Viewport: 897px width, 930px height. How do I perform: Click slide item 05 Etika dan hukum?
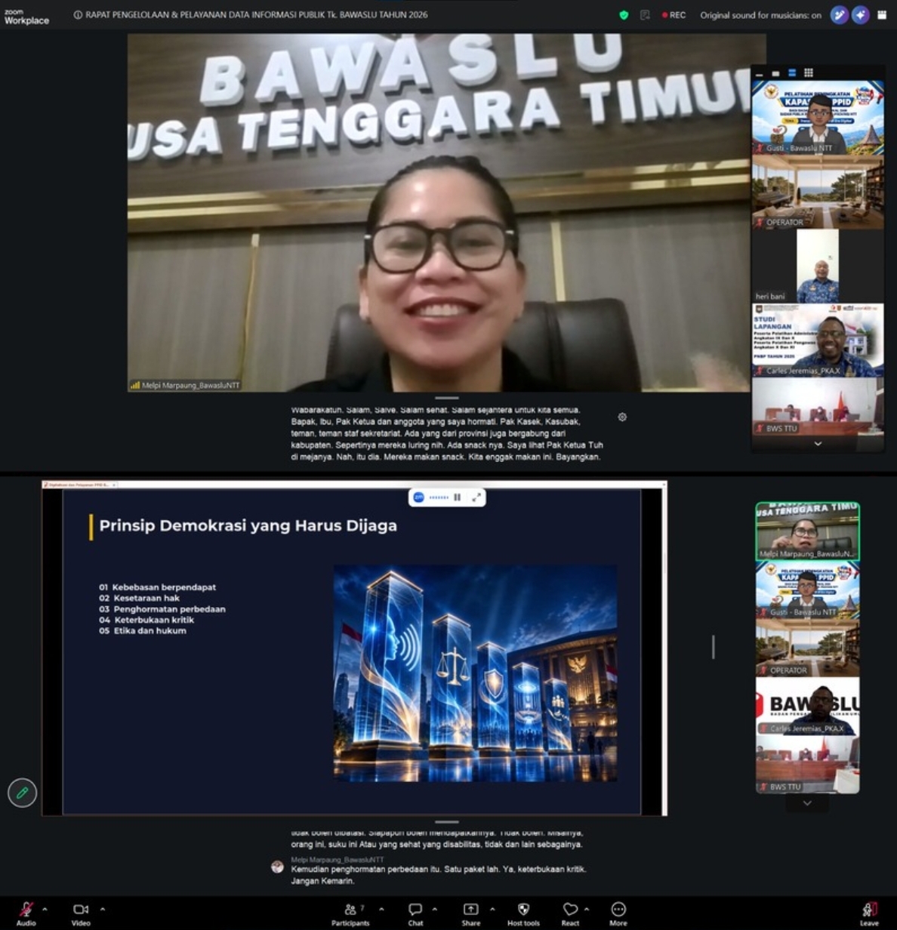pos(142,630)
